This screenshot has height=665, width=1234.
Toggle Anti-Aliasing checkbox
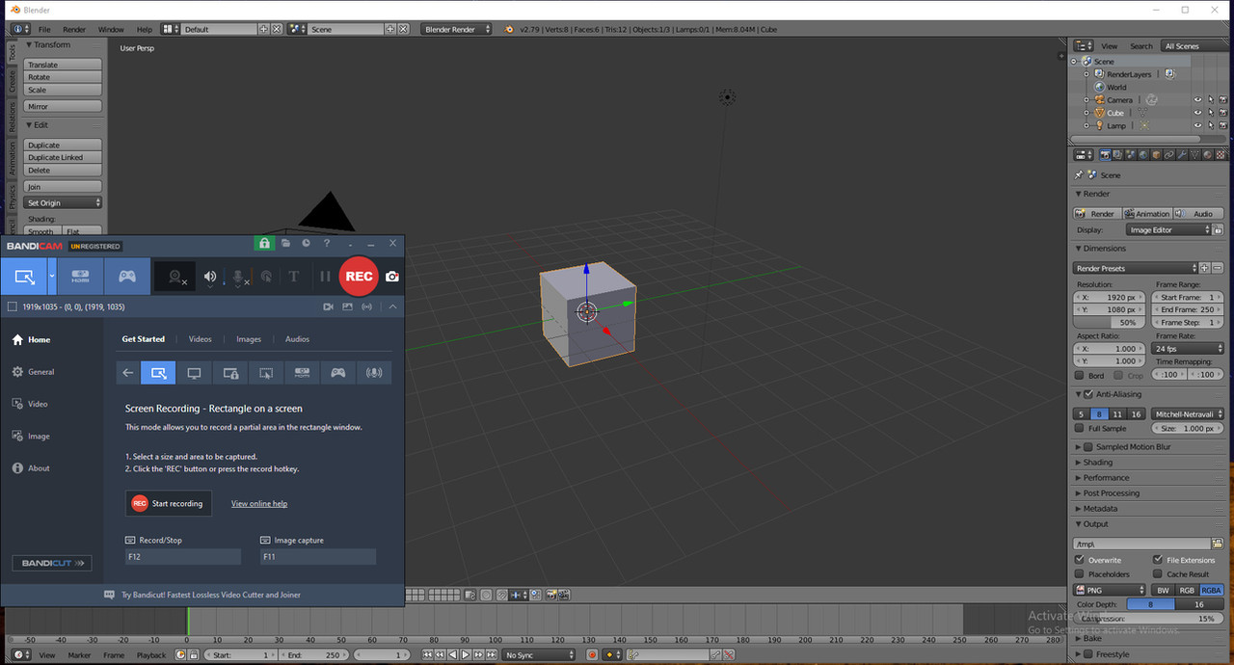pos(1088,394)
